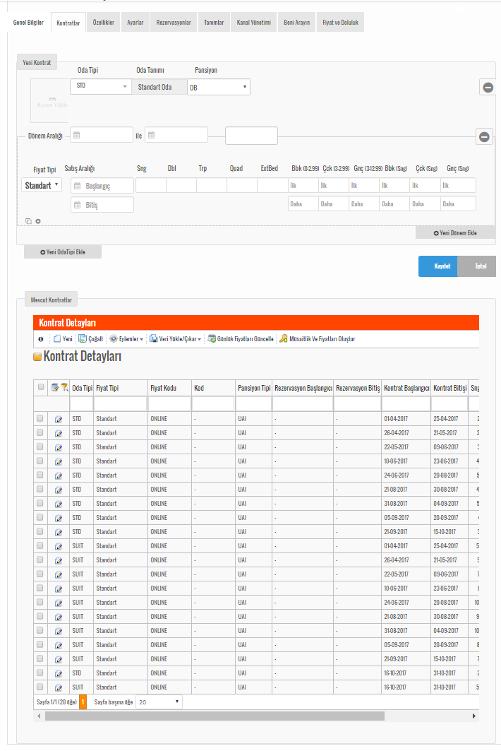Edit the STD row starting 21-09-2017
Image resolution: width=501 pixels, height=751 pixels.
[x=59, y=532]
